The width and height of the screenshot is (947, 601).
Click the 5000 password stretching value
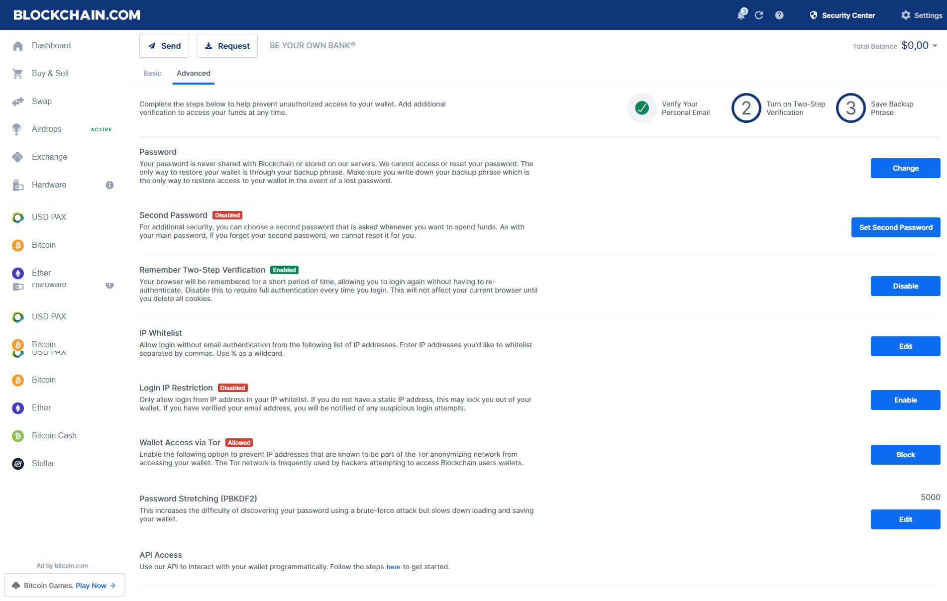click(x=930, y=498)
